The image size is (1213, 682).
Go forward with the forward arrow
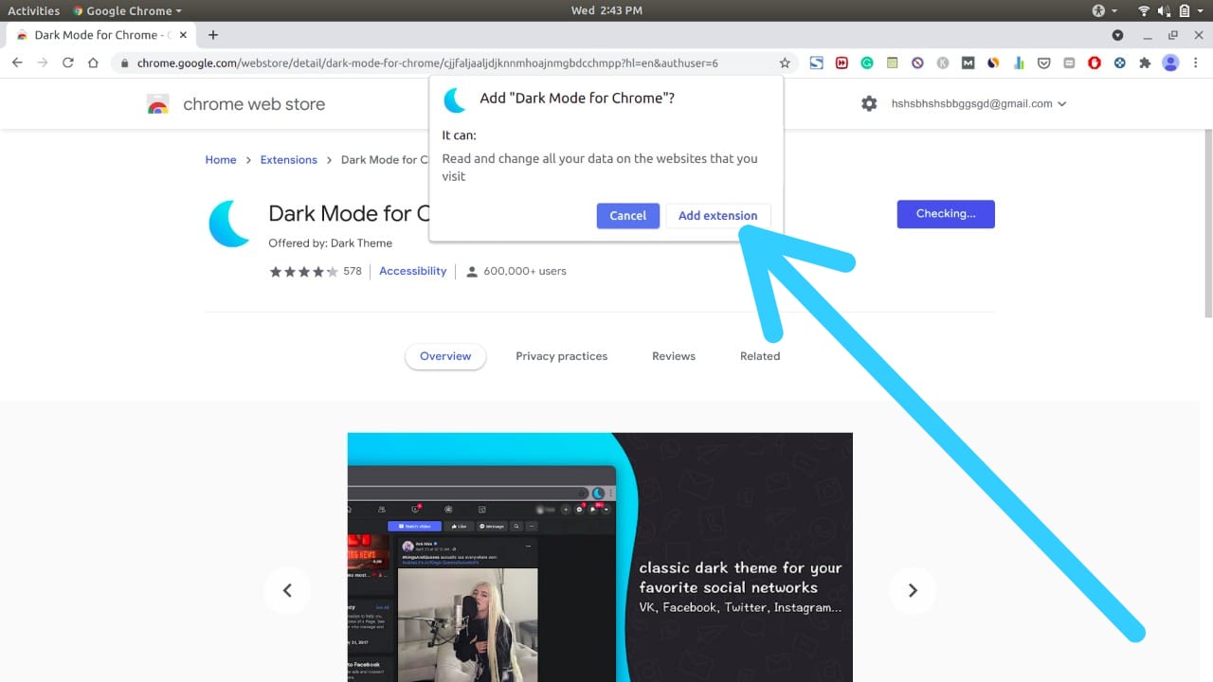tap(43, 63)
